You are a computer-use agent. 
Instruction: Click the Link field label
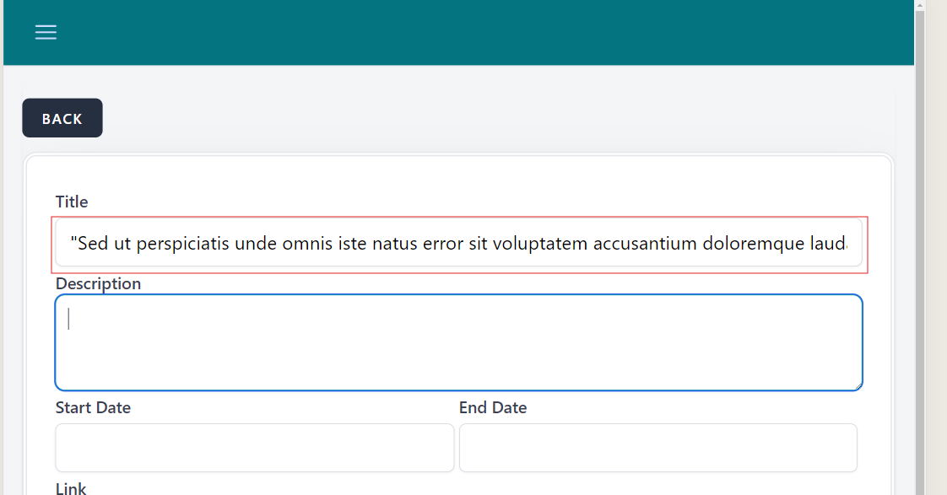pos(71,488)
